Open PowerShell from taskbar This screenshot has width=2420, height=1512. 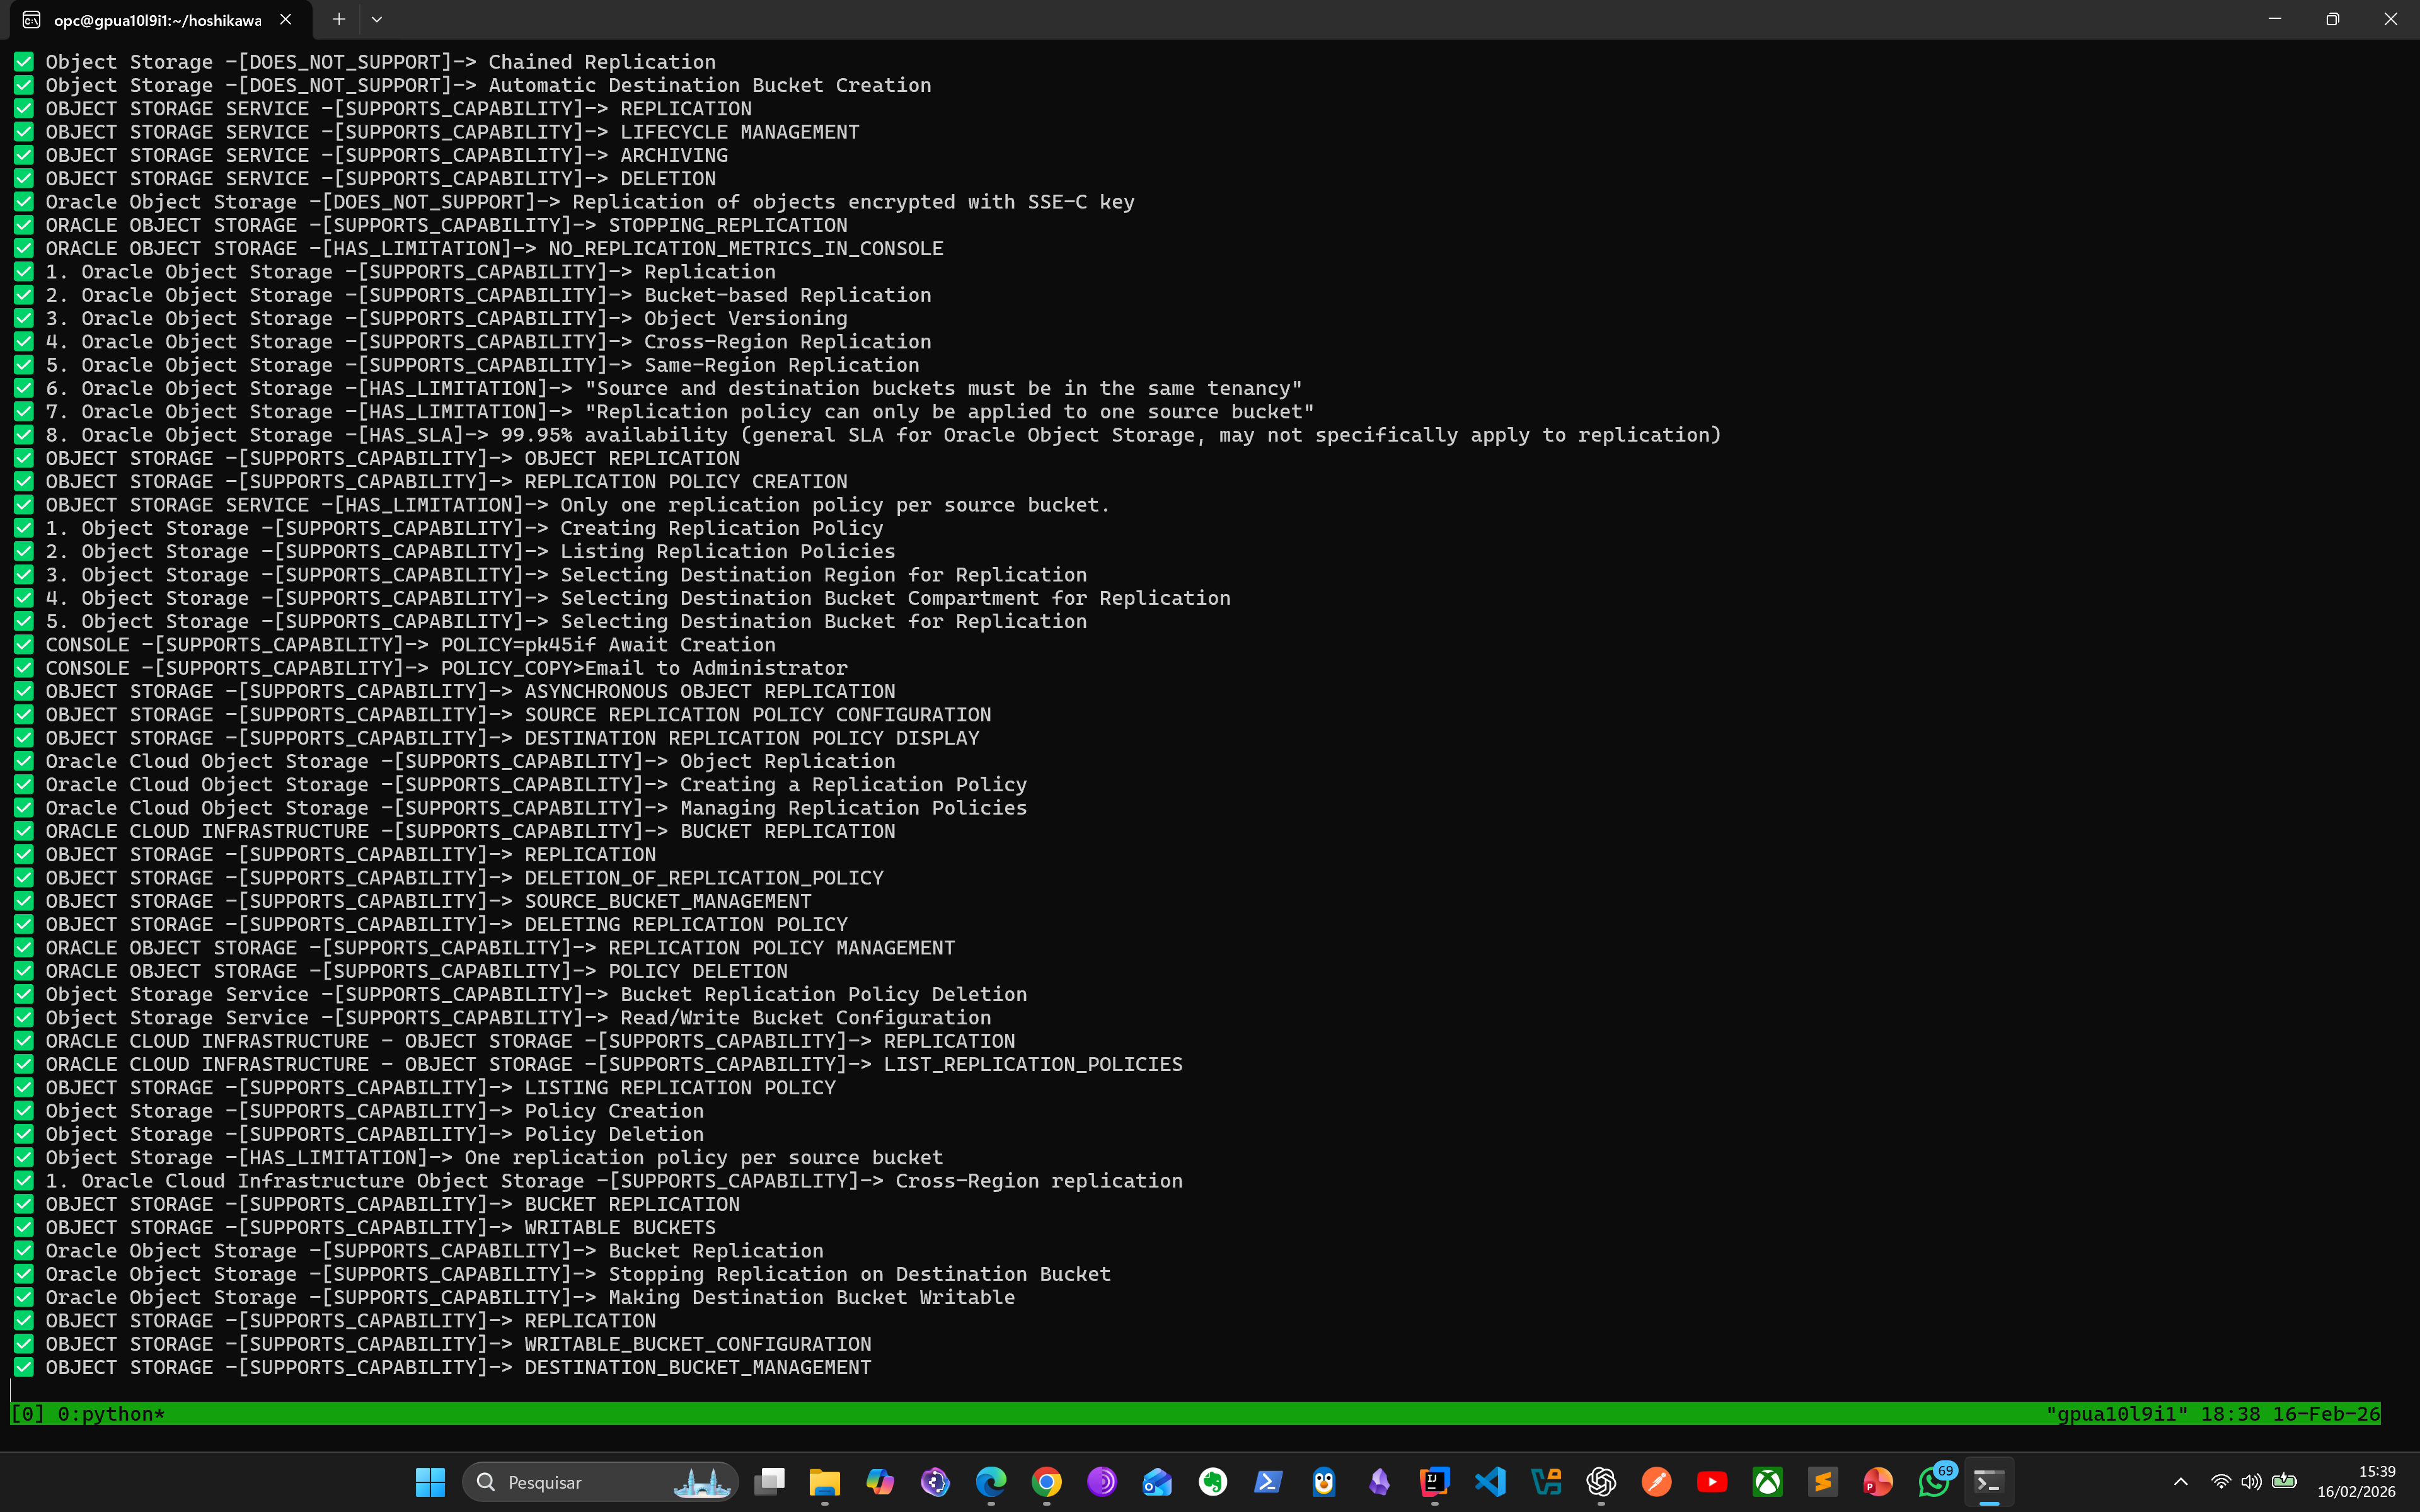coord(1268,1481)
